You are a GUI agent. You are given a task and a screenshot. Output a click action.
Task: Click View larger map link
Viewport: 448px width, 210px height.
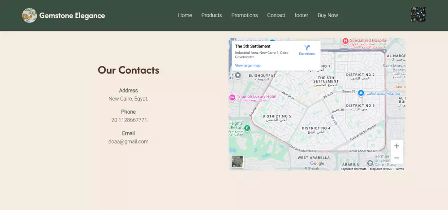[x=248, y=66]
